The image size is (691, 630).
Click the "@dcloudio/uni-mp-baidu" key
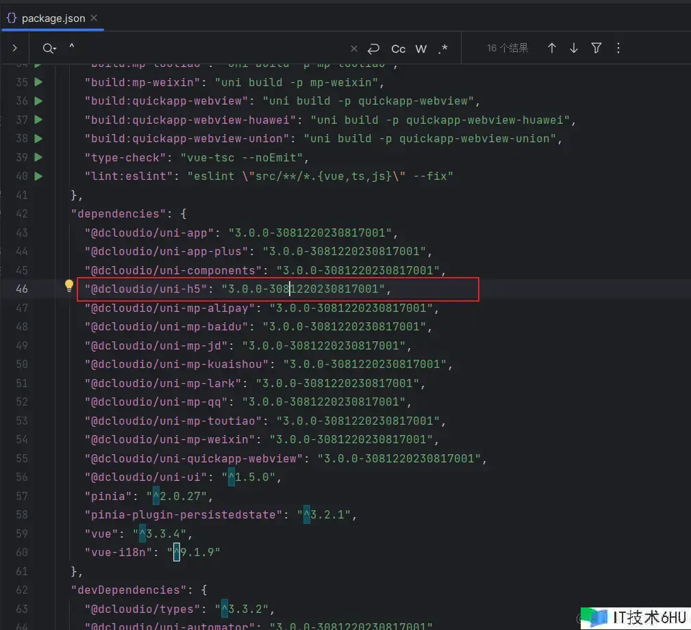[x=166, y=327]
